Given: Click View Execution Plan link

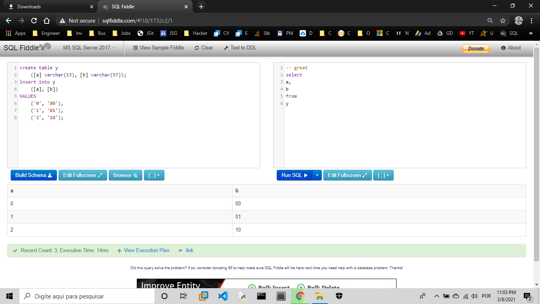Looking at the screenshot, I should (146, 251).
